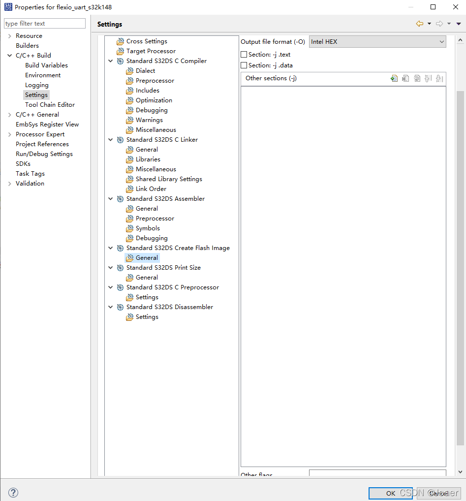Image resolution: width=466 pixels, height=501 pixels.
Task: Click the Standard S32DS Print Size tool icon
Action: [120, 268]
